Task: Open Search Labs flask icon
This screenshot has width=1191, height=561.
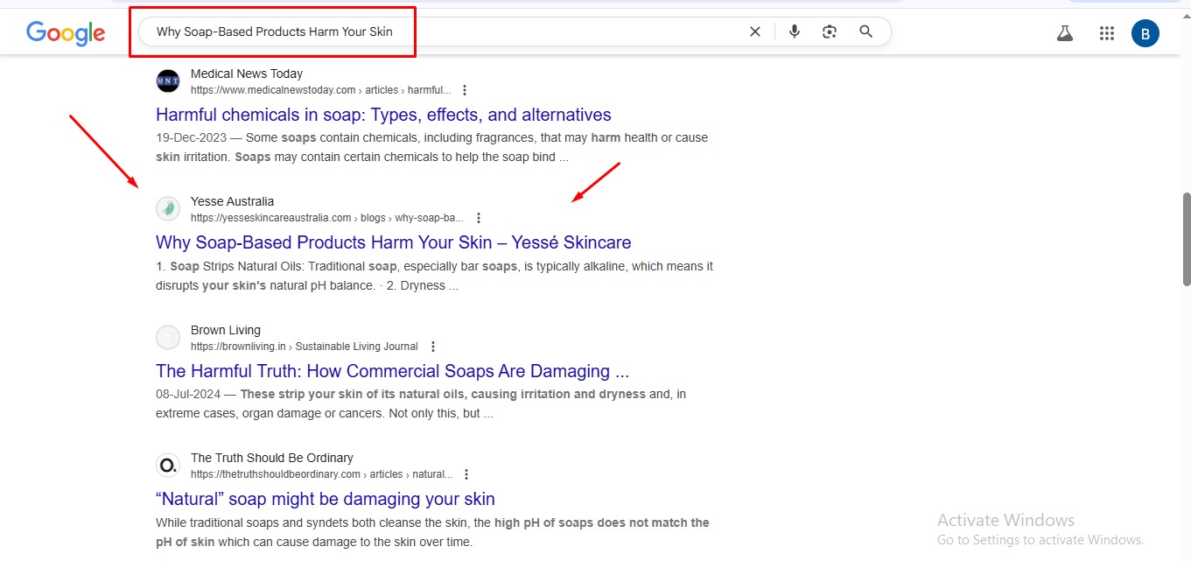Action: pyautogui.click(x=1064, y=33)
